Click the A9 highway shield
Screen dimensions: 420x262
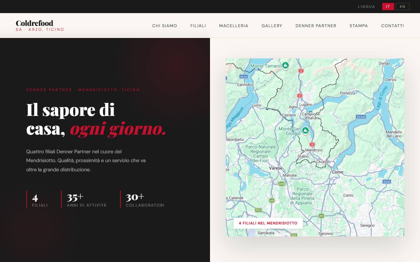pos(321,216)
